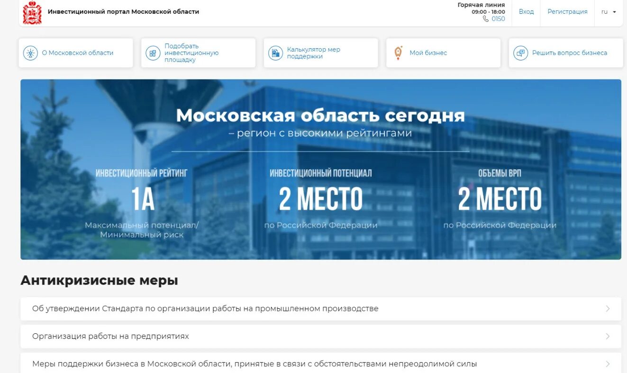Open Решить вопрос бизнеса menu card

566,53
